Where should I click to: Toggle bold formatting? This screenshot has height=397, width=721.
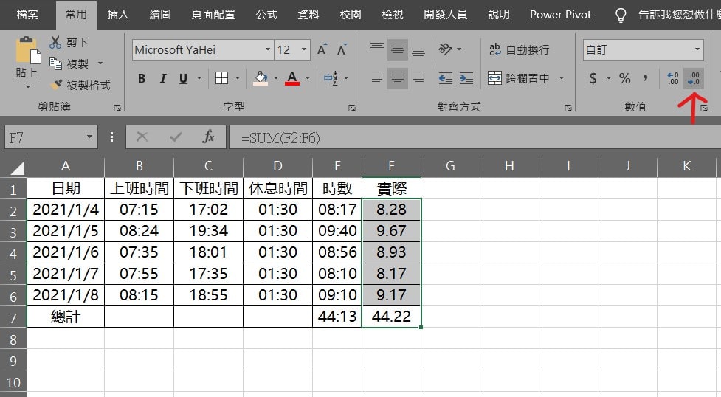pos(142,78)
